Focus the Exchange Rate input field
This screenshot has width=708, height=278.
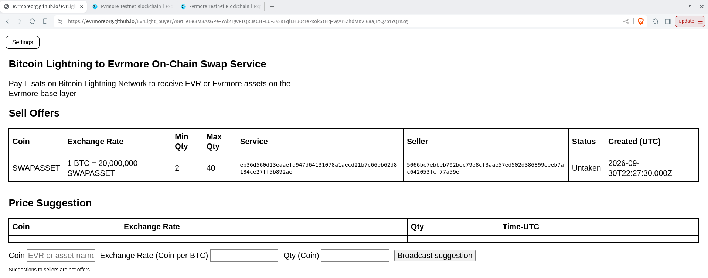(x=244, y=256)
